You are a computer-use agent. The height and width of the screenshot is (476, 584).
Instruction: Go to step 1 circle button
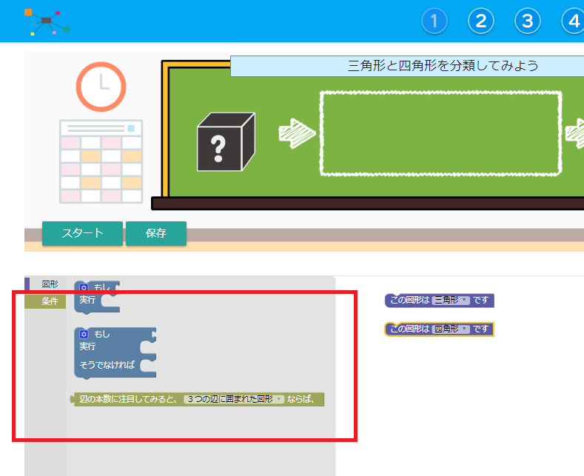click(x=434, y=21)
